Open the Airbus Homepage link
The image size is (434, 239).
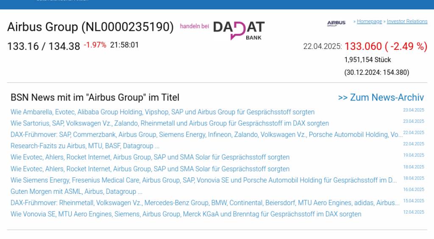369,22
